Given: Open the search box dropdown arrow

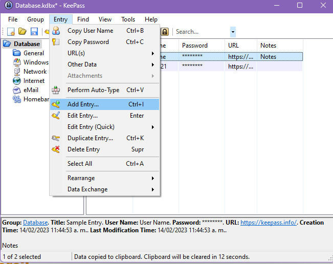Looking at the screenshot, I should 233,32.
